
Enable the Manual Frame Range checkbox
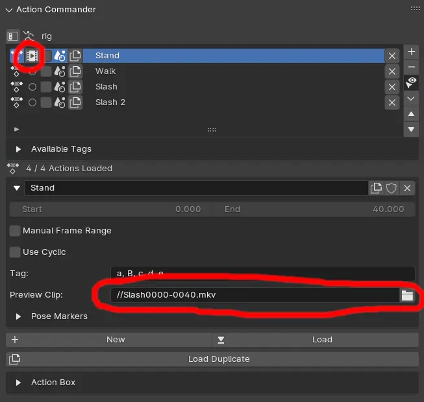[x=15, y=231]
